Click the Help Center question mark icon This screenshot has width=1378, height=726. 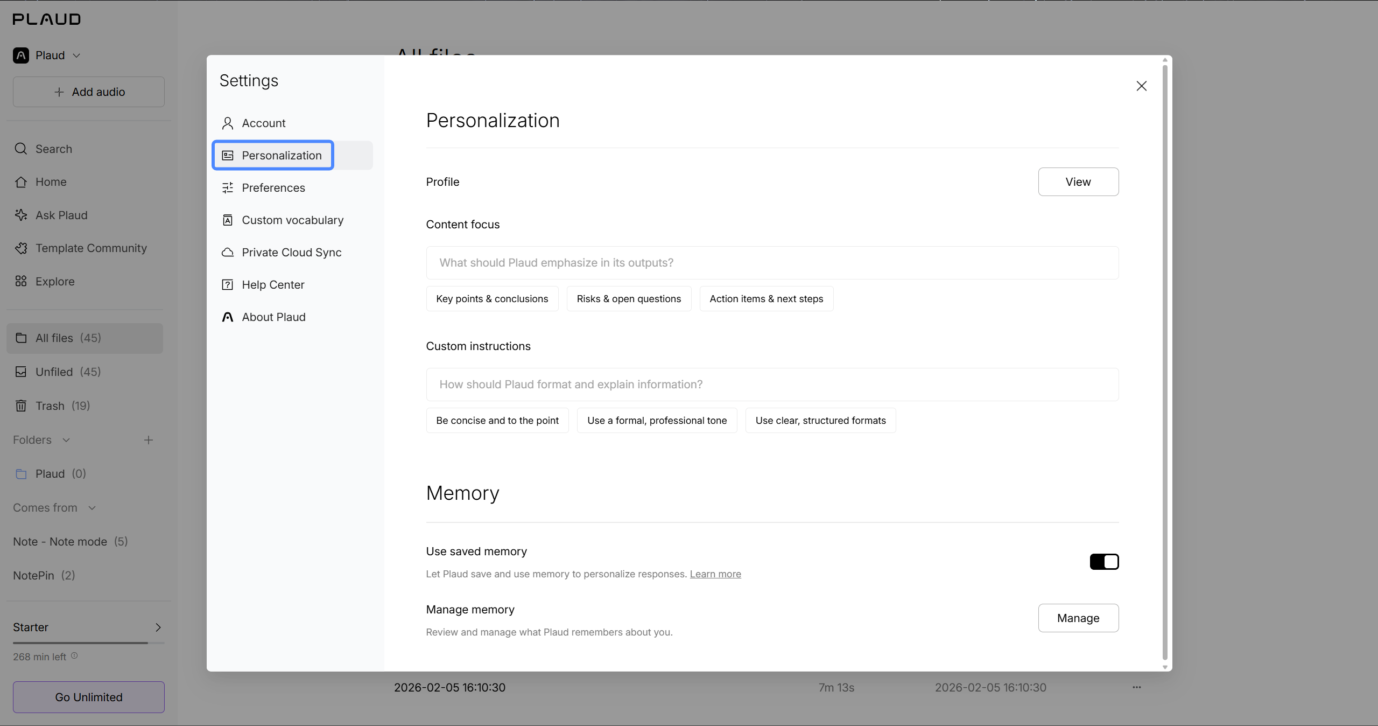pyautogui.click(x=228, y=285)
